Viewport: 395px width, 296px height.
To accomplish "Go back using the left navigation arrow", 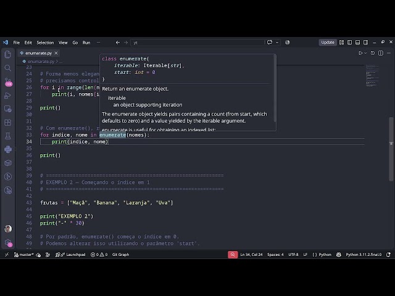I will [x=118, y=43].
